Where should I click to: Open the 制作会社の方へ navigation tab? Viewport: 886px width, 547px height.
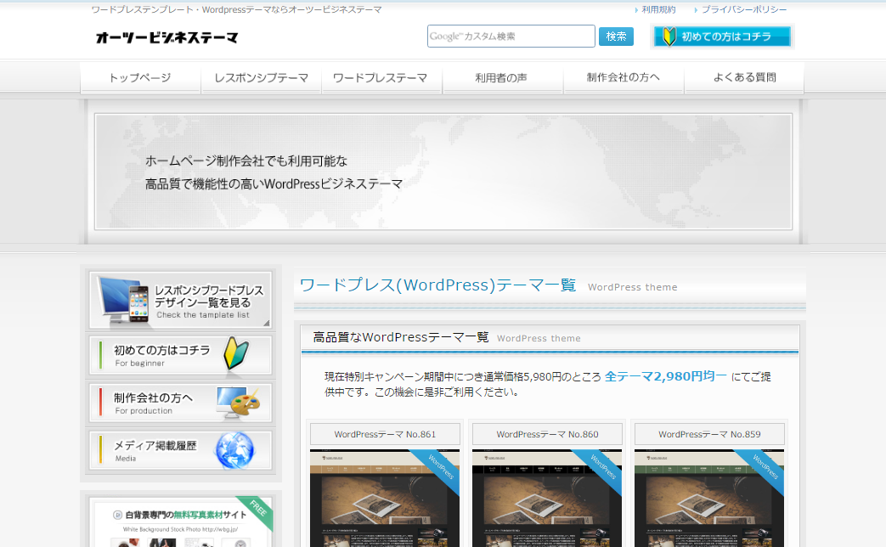pyautogui.click(x=624, y=78)
